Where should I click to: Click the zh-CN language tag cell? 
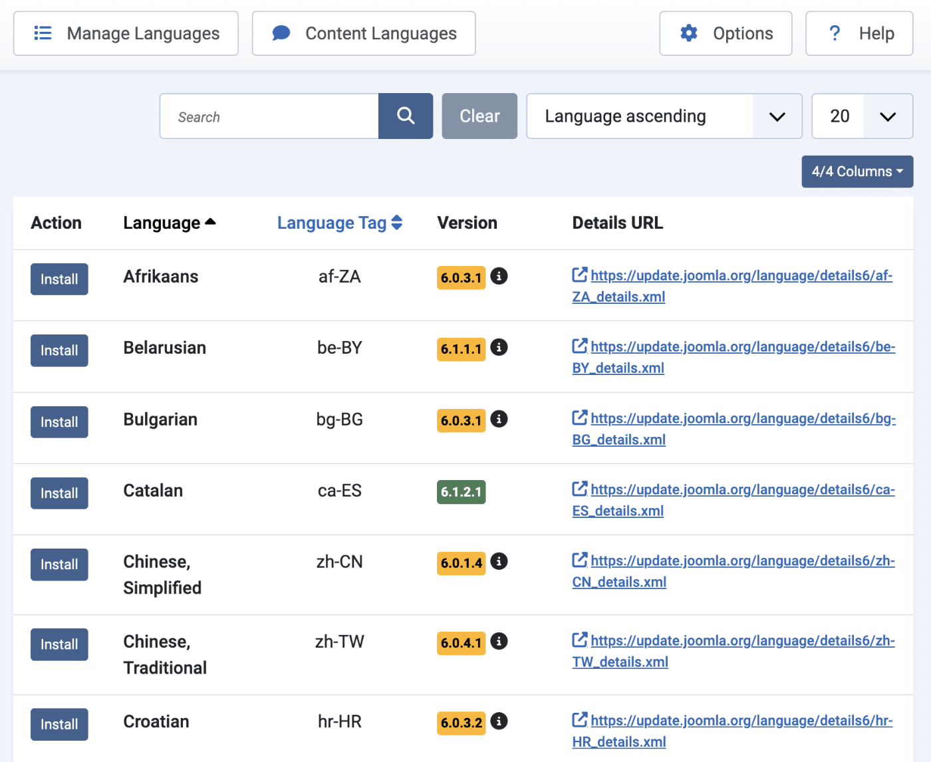pyautogui.click(x=340, y=562)
